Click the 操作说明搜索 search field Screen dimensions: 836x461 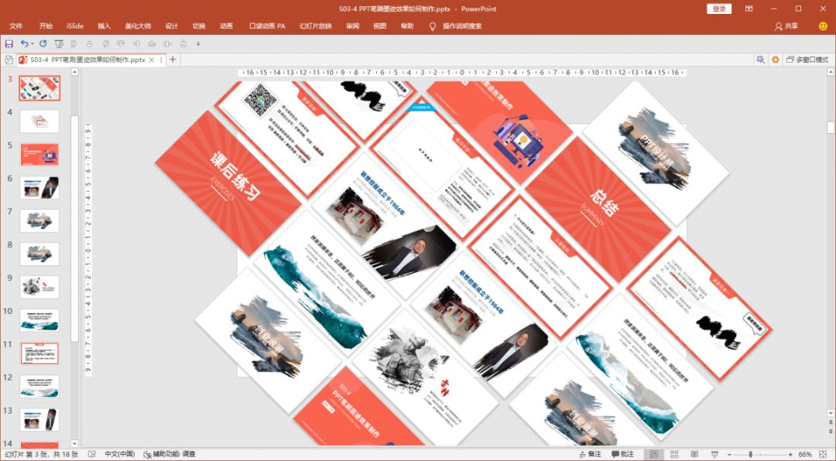(462, 26)
